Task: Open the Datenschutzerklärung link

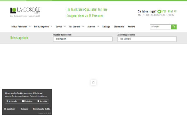Action: tap(38, 96)
